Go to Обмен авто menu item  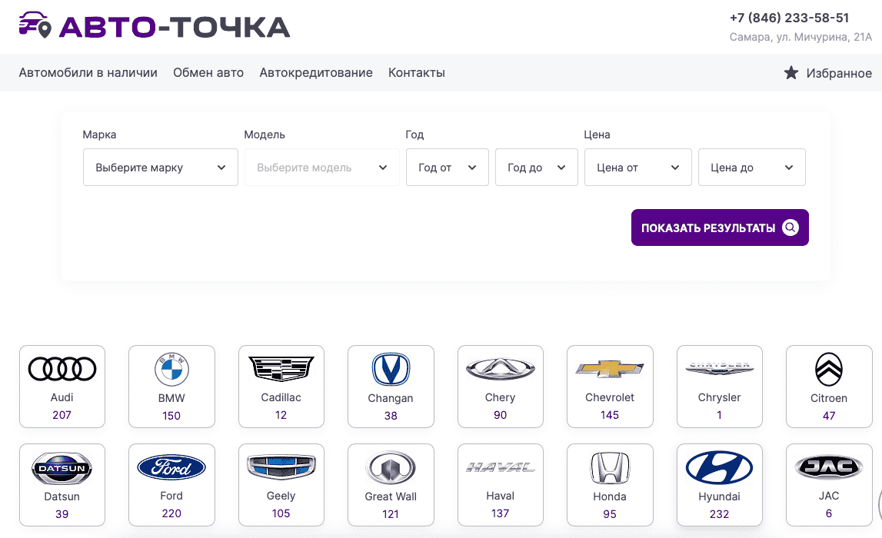coord(208,72)
